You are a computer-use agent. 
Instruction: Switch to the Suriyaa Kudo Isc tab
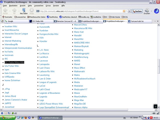(x=140, y=21)
